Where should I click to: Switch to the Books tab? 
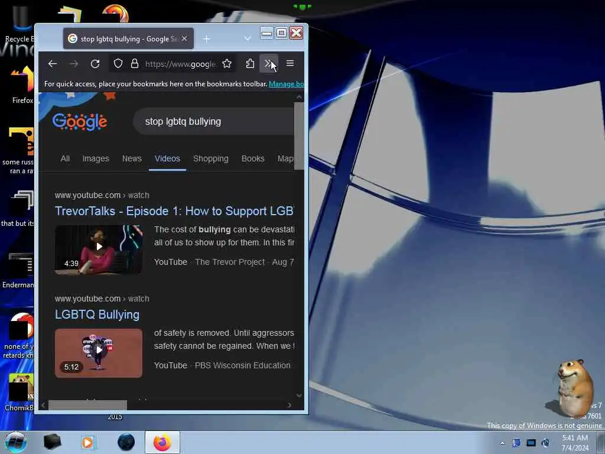(253, 158)
